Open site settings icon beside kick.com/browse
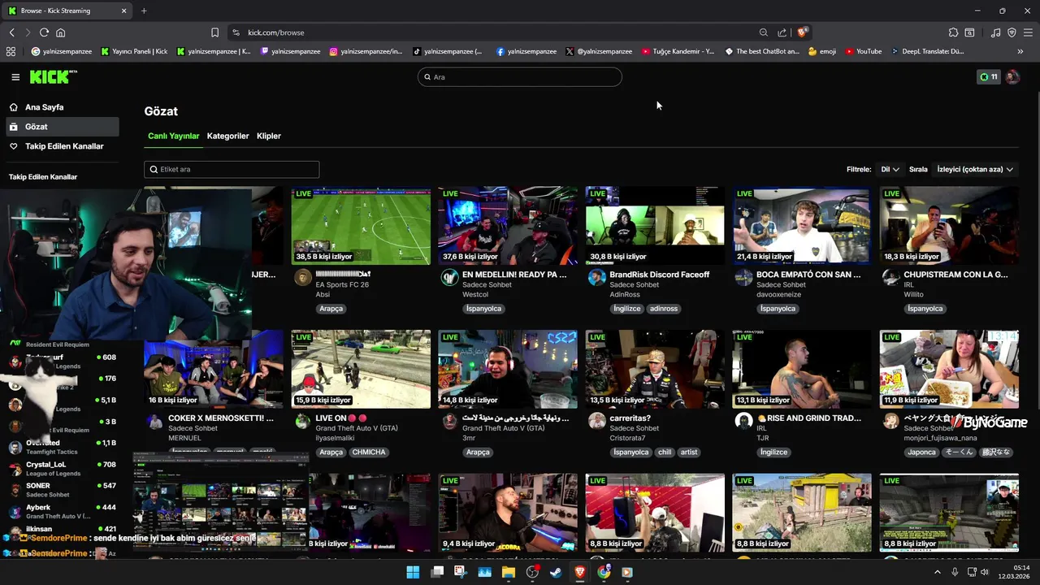The height and width of the screenshot is (585, 1040). pyautogui.click(x=236, y=32)
